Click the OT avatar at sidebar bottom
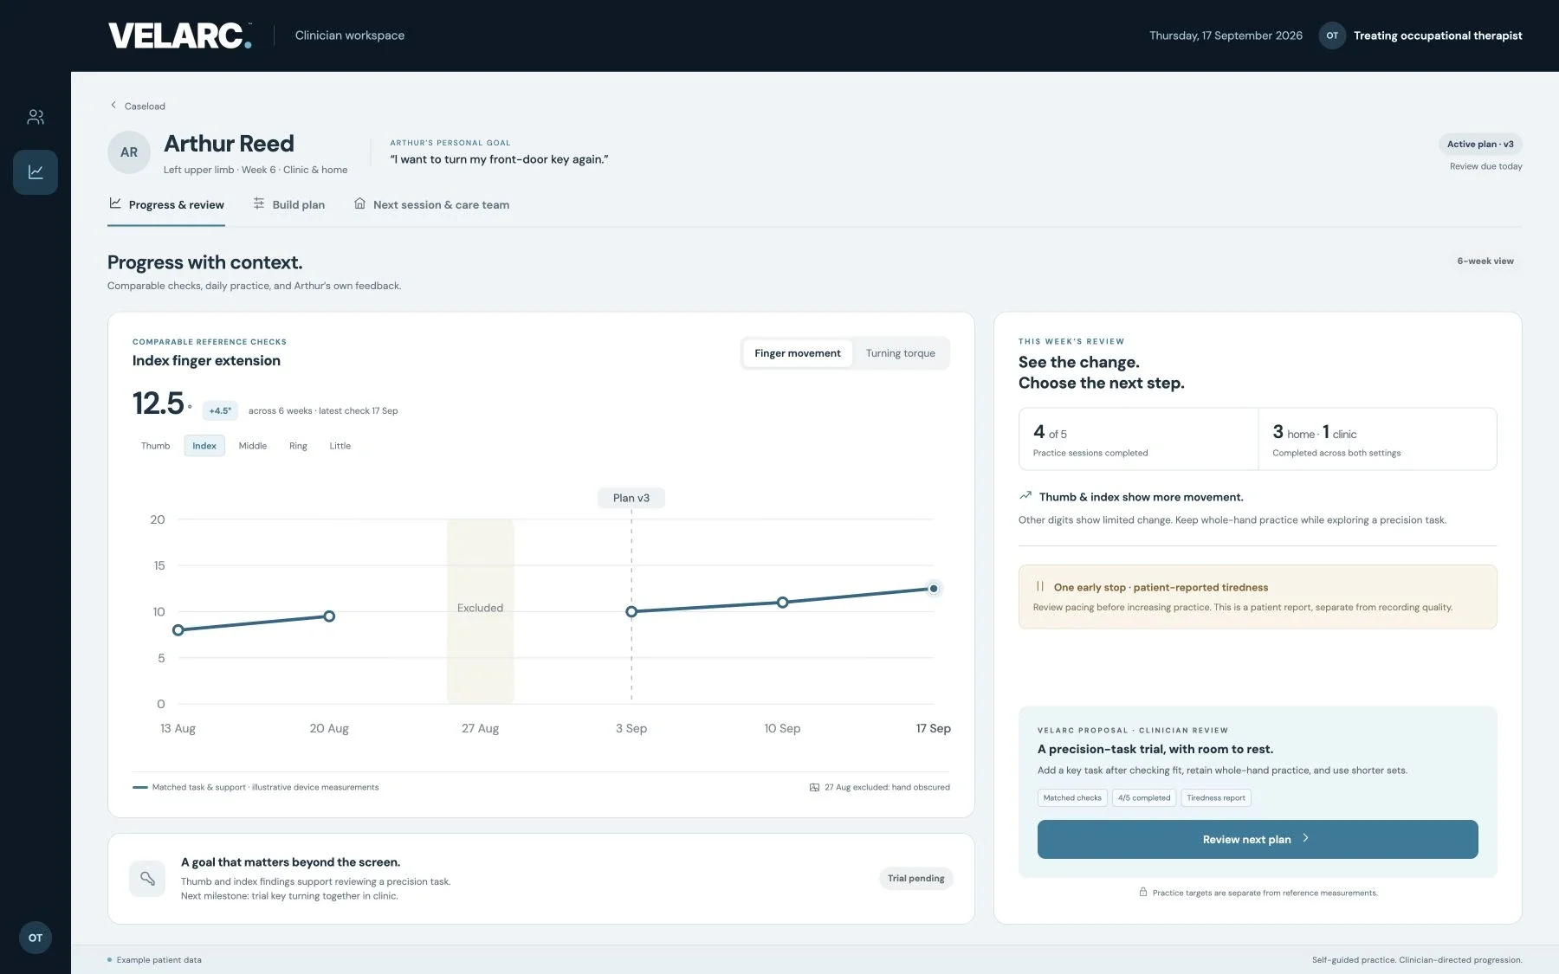 36,938
